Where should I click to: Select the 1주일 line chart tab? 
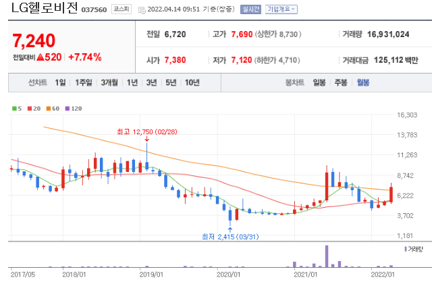pos(84,82)
